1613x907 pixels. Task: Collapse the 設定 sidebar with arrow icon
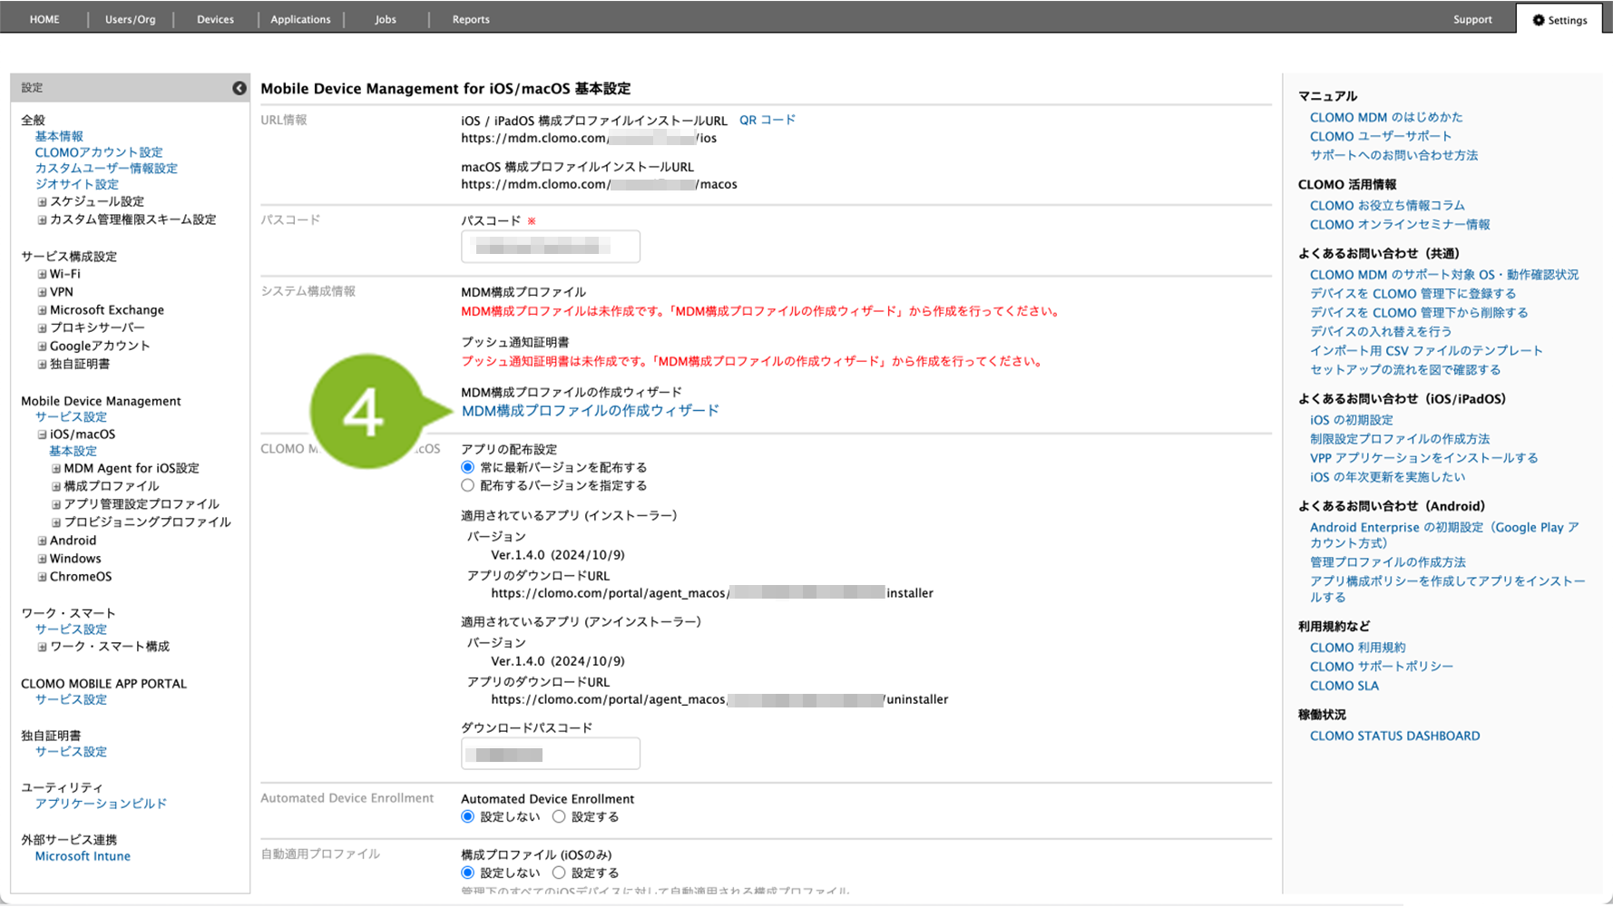pyautogui.click(x=240, y=88)
